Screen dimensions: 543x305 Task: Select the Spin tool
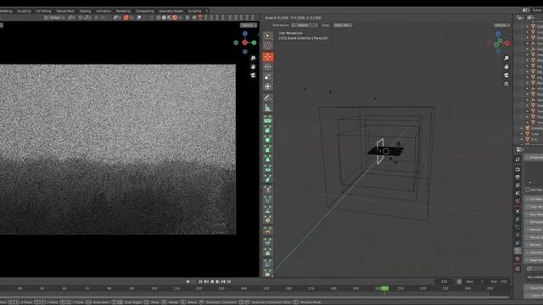point(268,190)
